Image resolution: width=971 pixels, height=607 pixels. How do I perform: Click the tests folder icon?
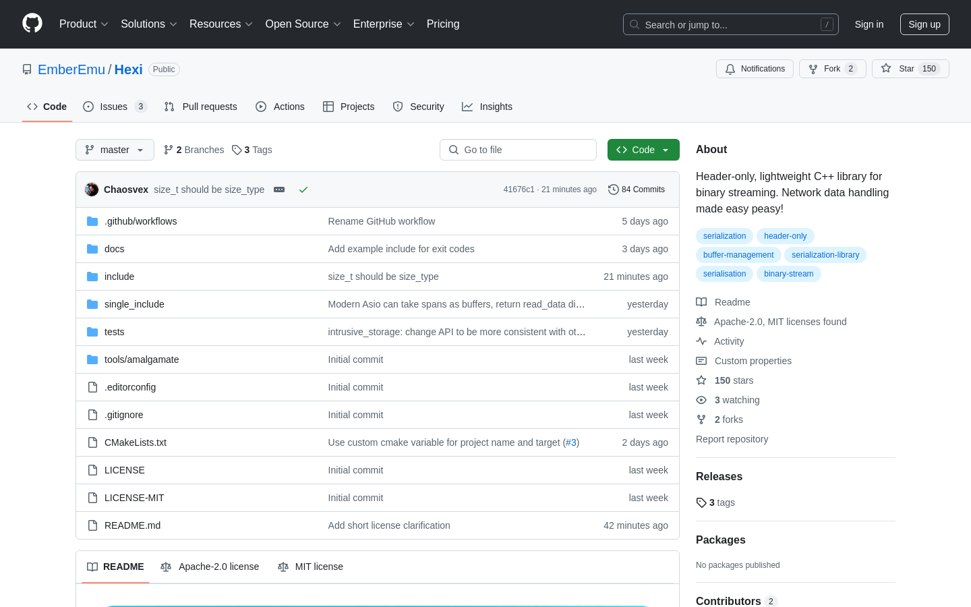tap(92, 332)
